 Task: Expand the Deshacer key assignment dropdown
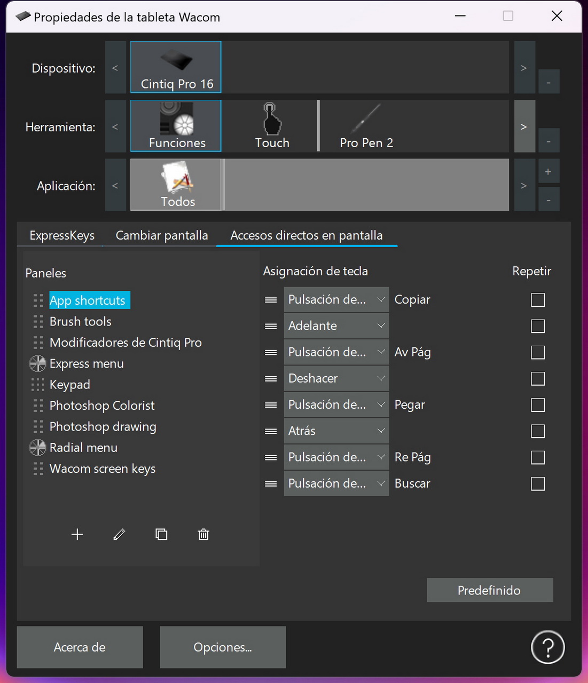click(336, 378)
